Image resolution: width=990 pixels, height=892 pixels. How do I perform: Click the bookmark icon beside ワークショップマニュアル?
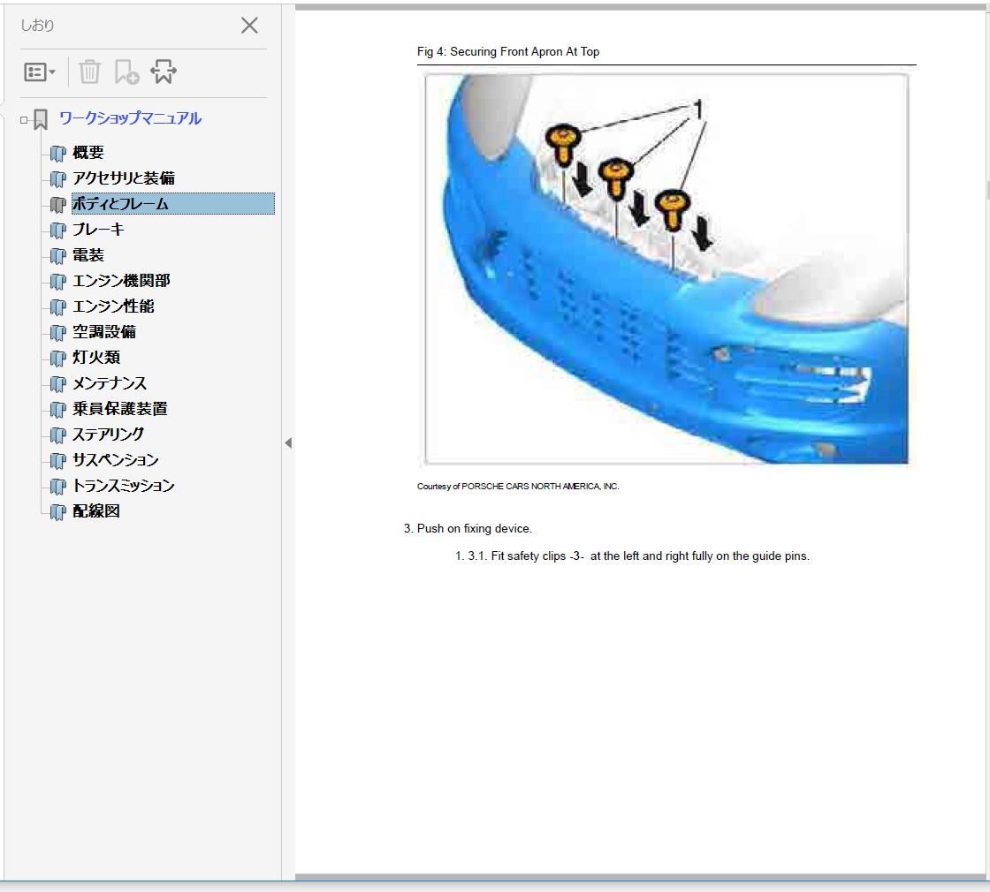tap(41, 119)
